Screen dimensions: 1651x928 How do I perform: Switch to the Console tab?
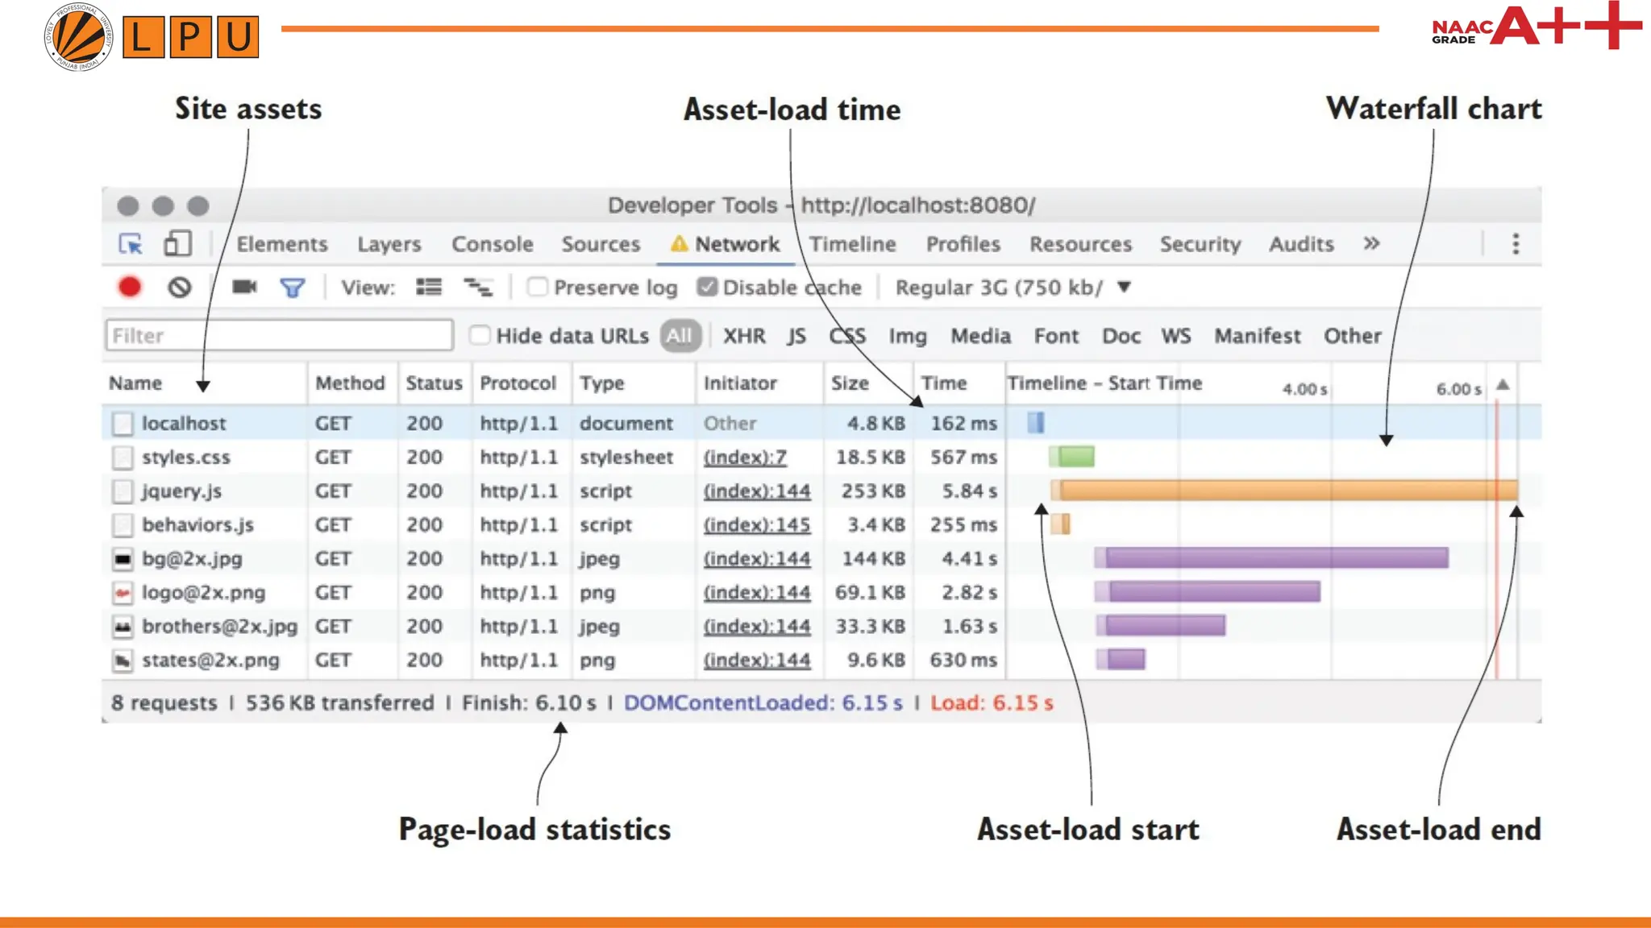(x=492, y=244)
